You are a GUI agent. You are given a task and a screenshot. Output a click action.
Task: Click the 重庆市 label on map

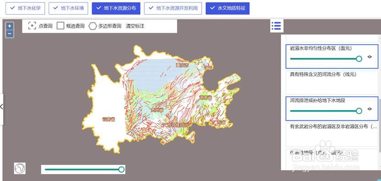[x=182, y=65]
